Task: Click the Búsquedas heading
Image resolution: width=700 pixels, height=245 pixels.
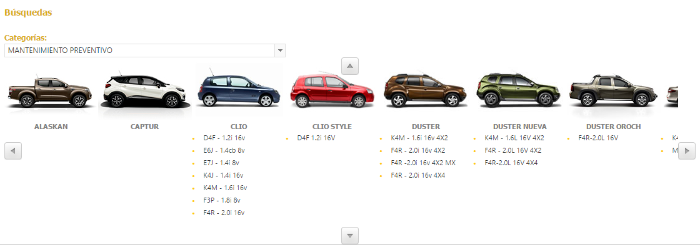Action: pyautogui.click(x=28, y=12)
